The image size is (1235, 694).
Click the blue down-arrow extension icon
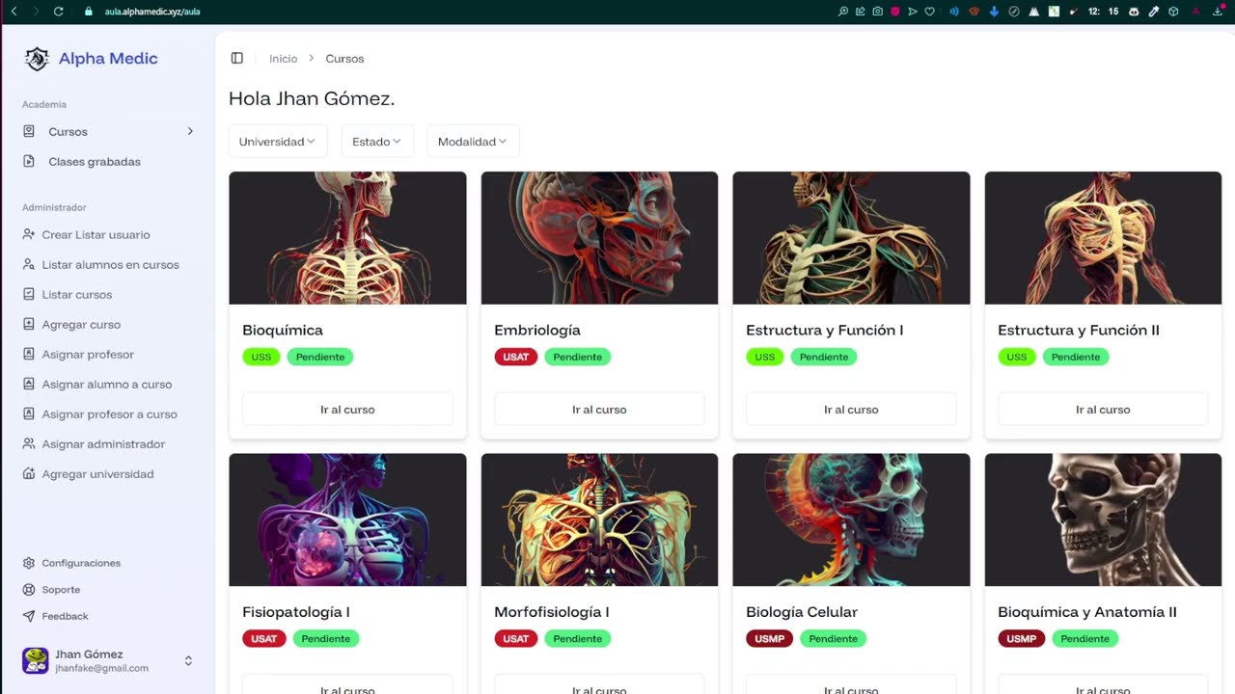click(994, 12)
